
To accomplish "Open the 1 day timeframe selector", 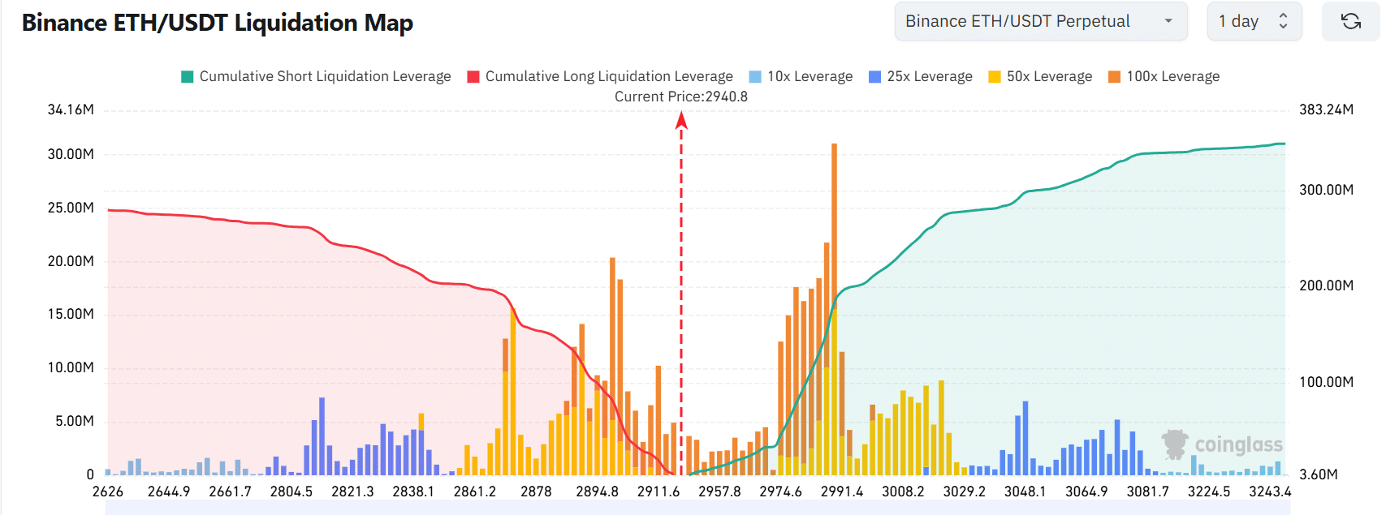I will point(1237,21).
